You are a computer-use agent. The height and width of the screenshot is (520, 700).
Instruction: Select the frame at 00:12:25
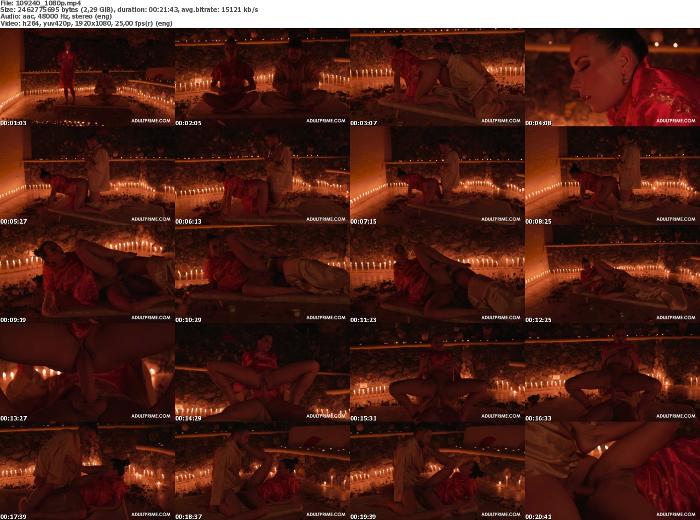click(x=612, y=273)
